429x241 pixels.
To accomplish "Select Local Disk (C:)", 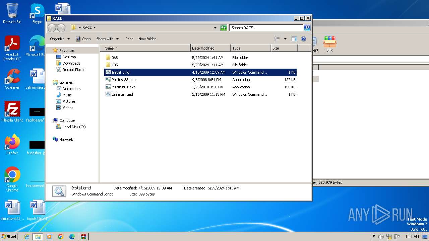I will pos(74,127).
